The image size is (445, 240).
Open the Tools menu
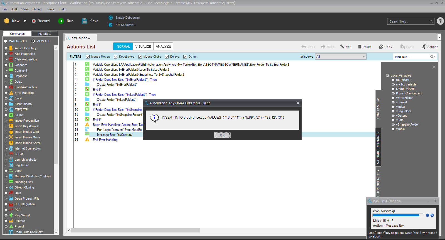(x=50, y=9)
